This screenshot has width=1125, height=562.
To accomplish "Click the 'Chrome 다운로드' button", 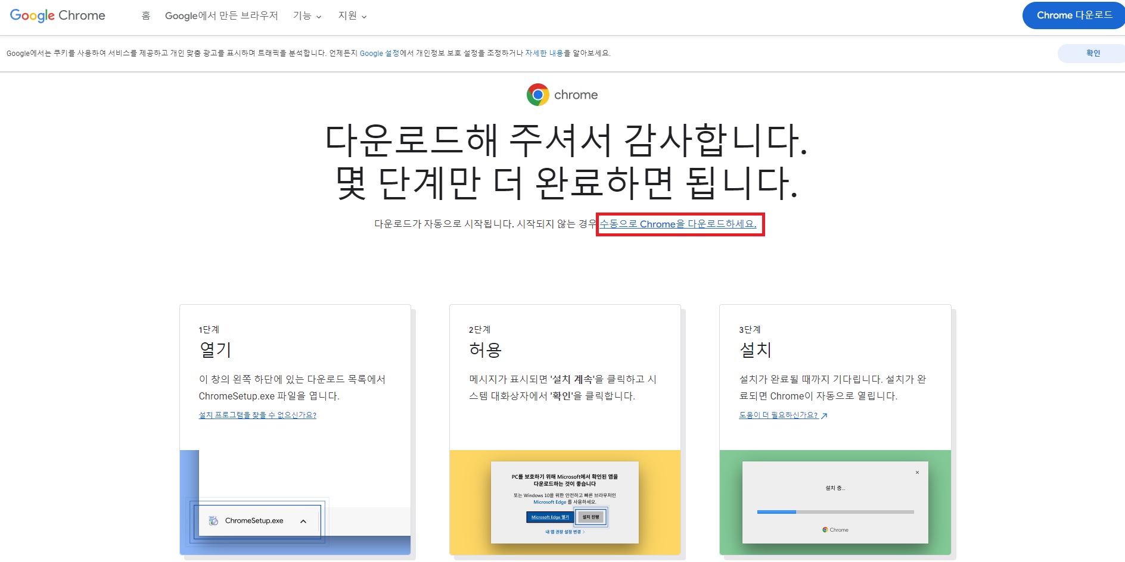I will pos(1074,15).
